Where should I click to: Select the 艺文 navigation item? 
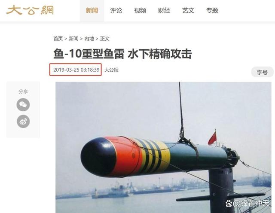pyautogui.click(x=188, y=11)
